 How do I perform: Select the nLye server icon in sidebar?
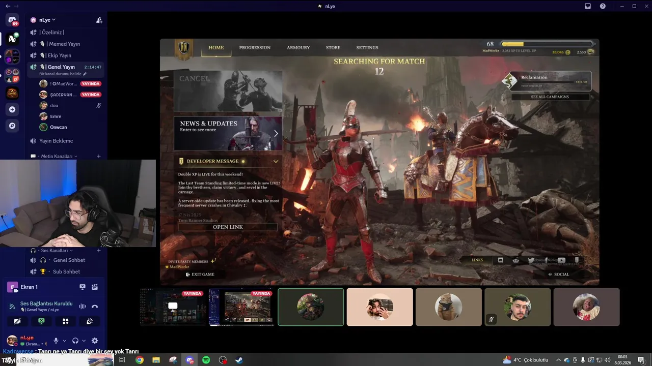pyautogui.click(x=12, y=39)
